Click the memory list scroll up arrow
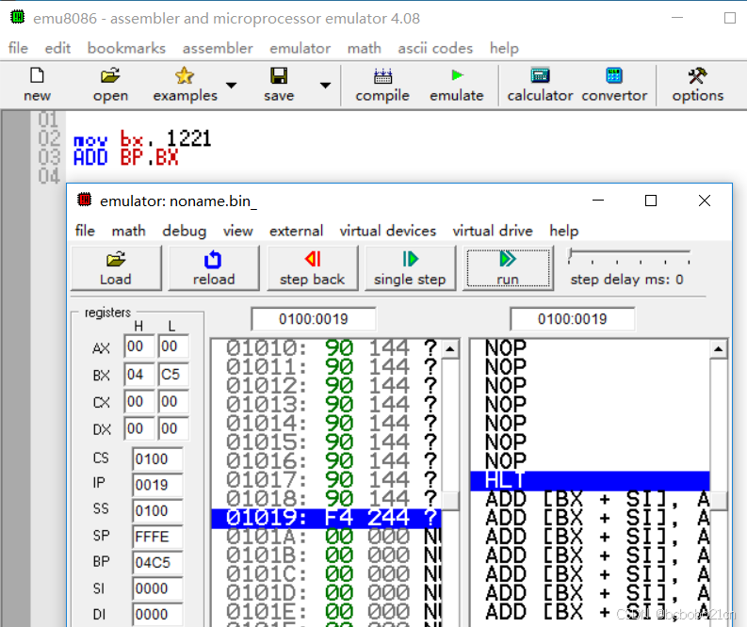The width and height of the screenshot is (747, 627). 450,349
